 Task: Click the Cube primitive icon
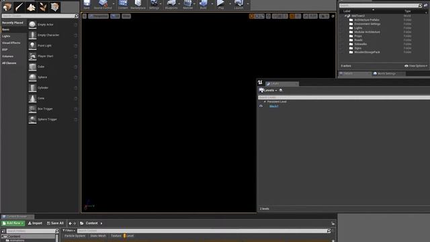32,67
